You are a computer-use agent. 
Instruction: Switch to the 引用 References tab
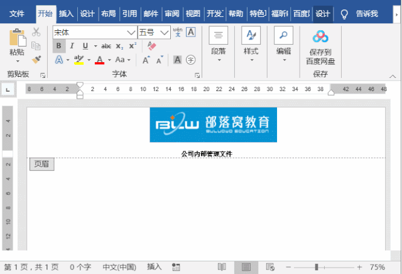click(130, 14)
